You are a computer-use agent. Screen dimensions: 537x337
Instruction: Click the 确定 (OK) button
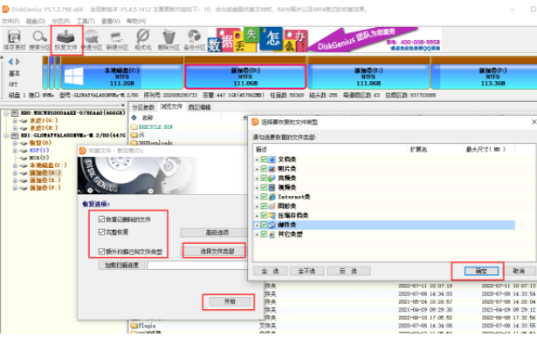tap(481, 271)
